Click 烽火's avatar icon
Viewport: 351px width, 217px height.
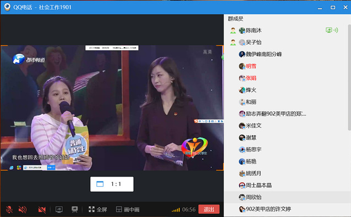point(242,90)
